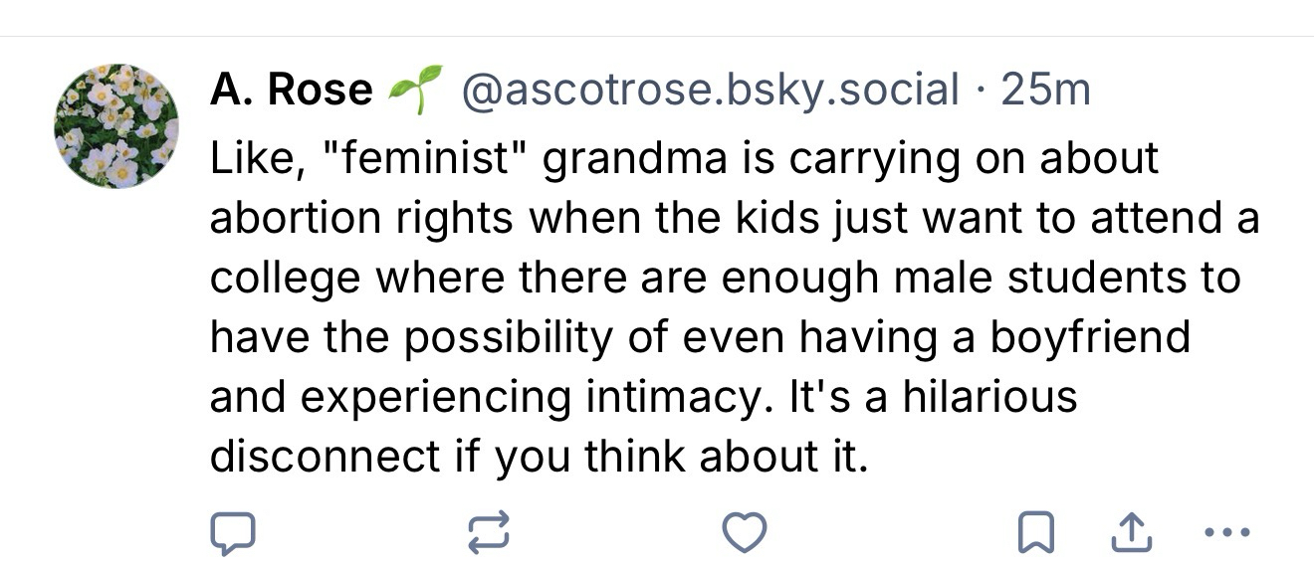Image resolution: width=1314 pixels, height=571 pixels.
Task: Open the repost options dropdown
Action: (x=489, y=533)
